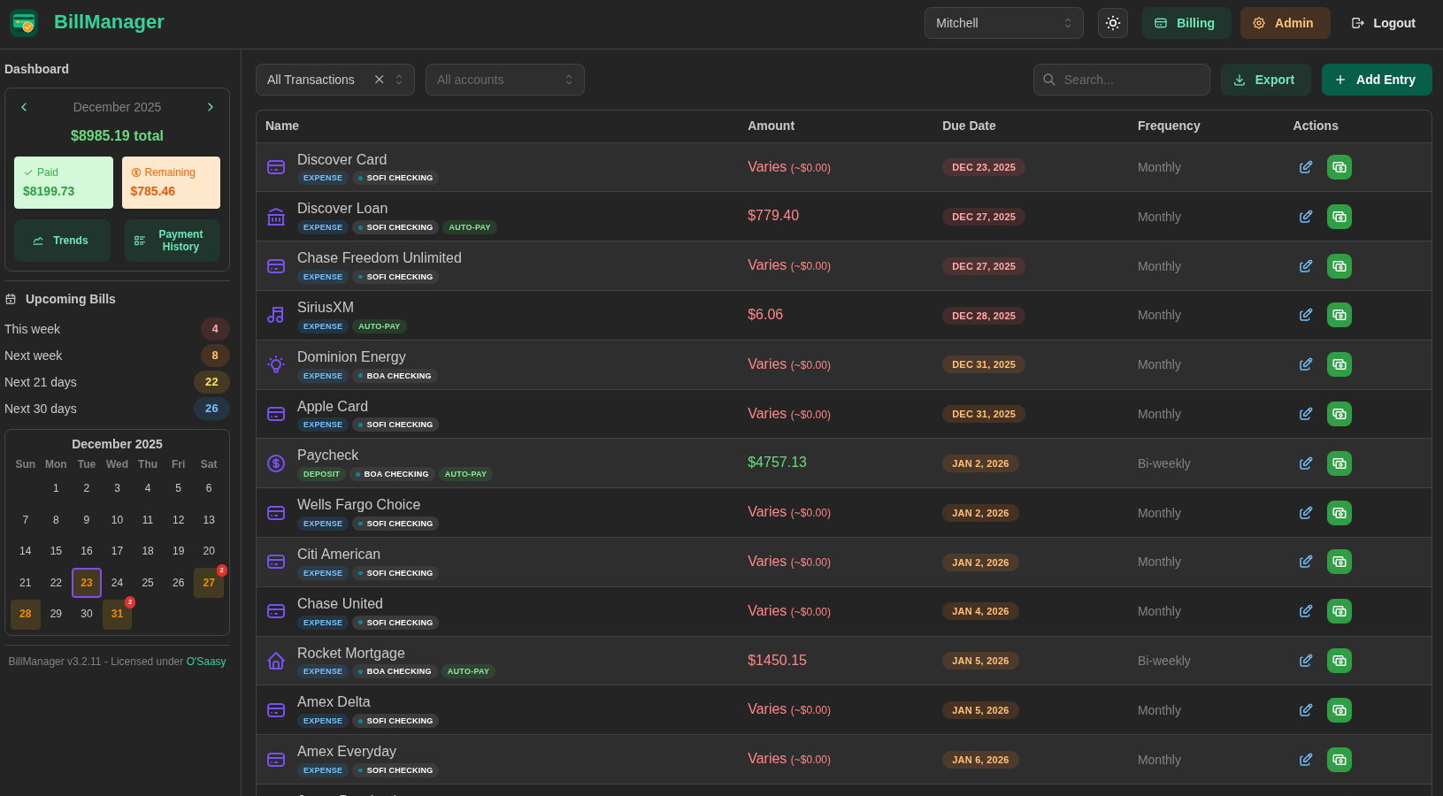Open the Admin section
This screenshot has width=1443, height=796.
click(1285, 22)
